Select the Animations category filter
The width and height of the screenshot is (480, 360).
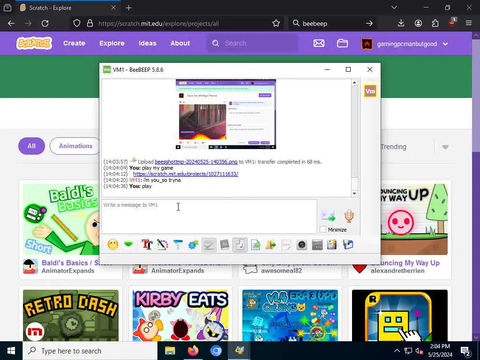[x=75, y=146]
